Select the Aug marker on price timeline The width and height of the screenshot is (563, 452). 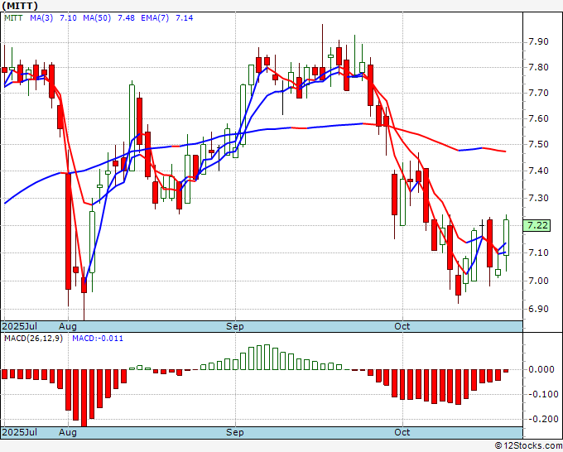[68, 326]
